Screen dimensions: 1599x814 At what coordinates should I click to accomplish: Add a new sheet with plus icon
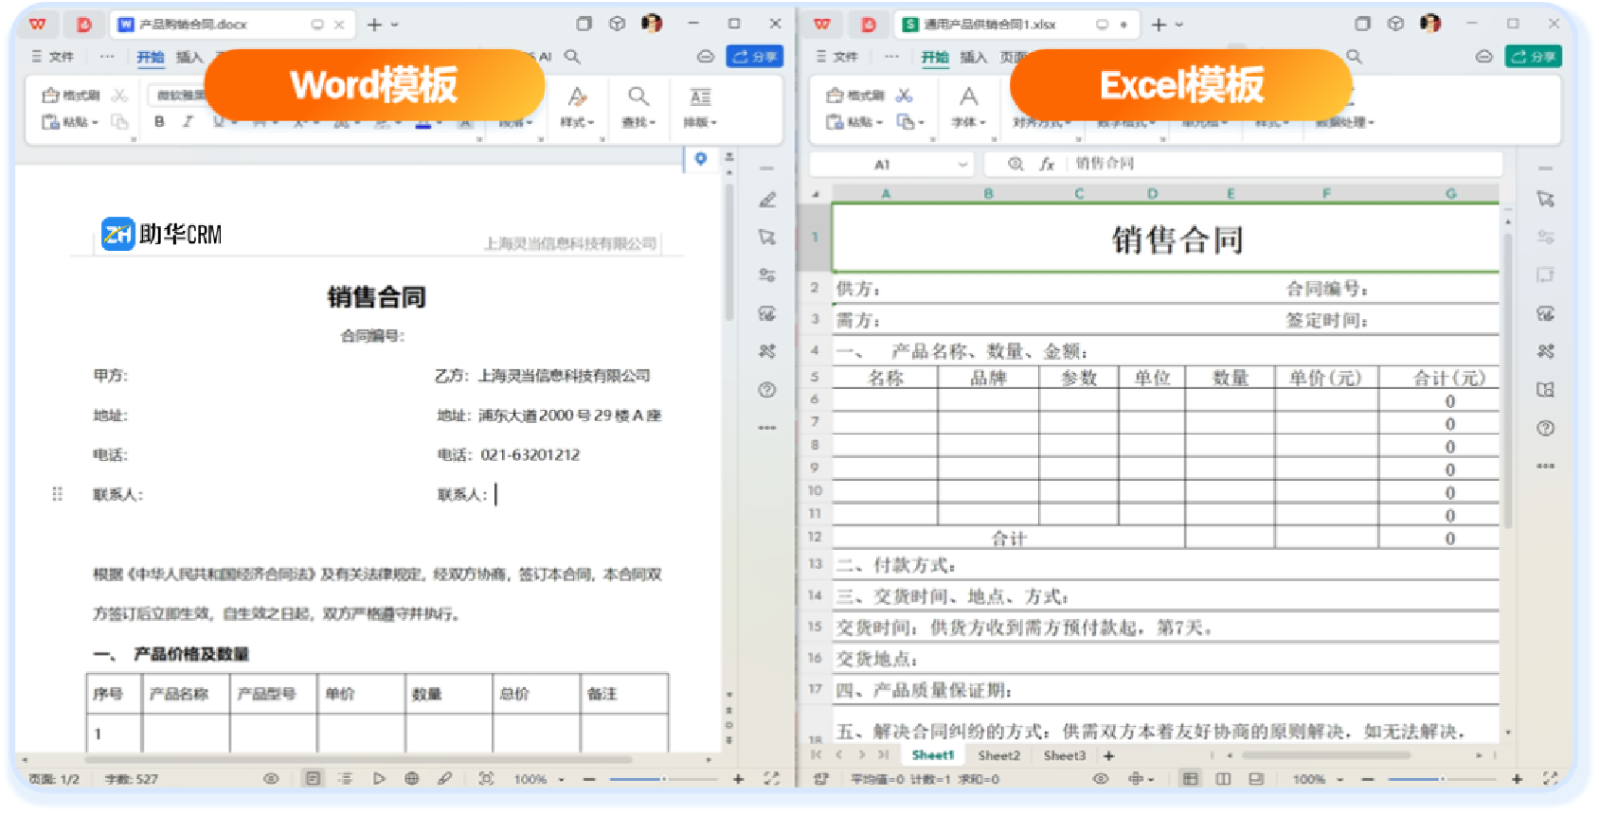coord(1108,755)
